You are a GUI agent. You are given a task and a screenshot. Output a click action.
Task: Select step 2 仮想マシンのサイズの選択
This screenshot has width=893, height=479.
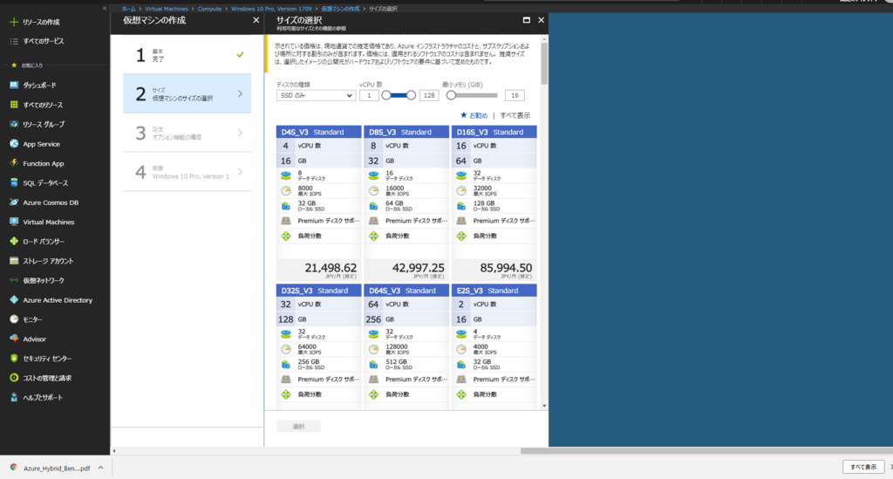[x=187, y=93]
